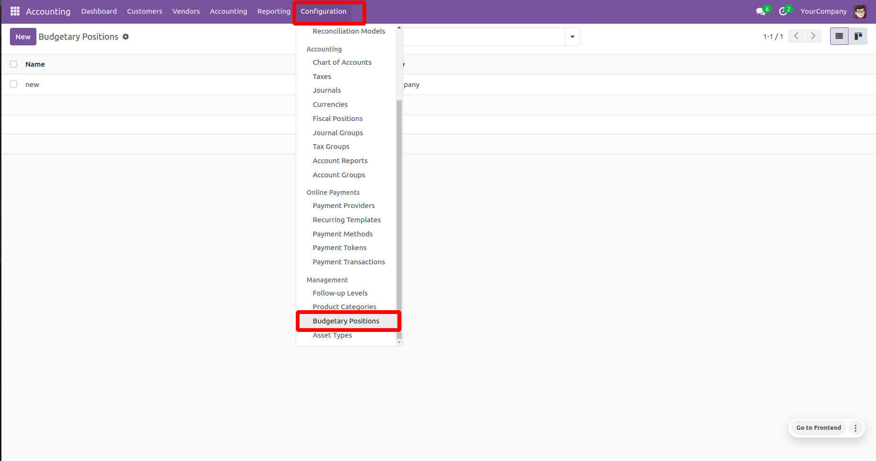Click the New button
Image resolution: width=876 pixels, height=461 pixels.
click(23, 37)
